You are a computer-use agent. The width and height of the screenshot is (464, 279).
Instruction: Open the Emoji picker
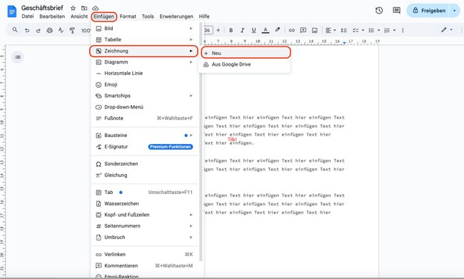point(144,85)
